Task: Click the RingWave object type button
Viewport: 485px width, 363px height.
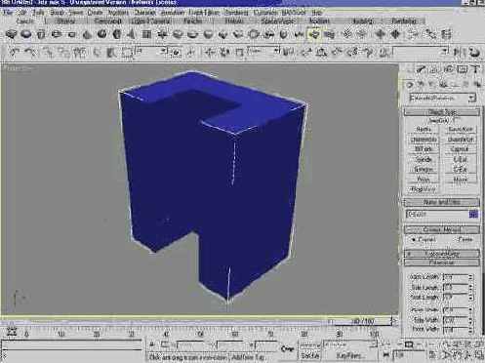Action: click(423, 189)
